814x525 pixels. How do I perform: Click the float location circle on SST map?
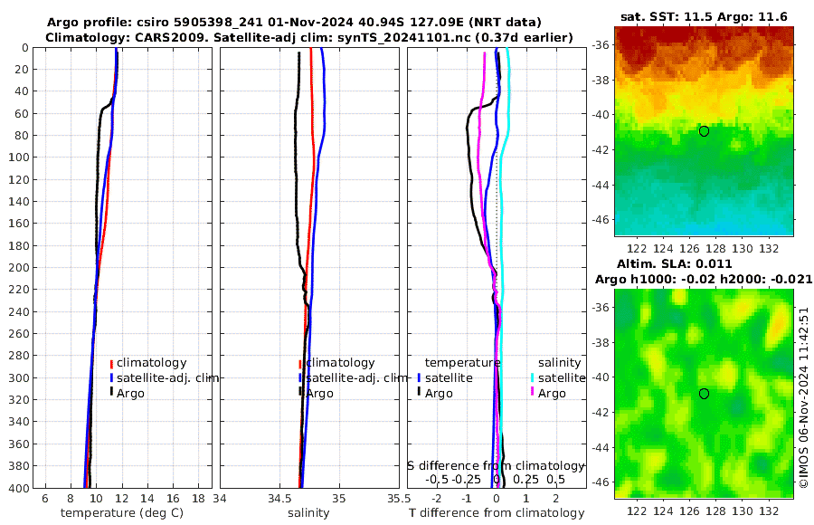click(x=704, y=131)
